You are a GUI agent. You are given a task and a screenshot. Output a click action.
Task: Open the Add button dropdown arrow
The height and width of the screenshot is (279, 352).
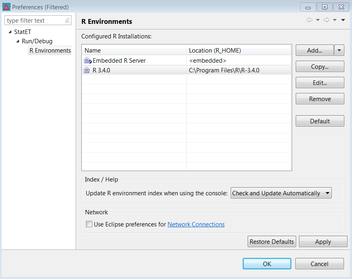(x=339, y=50)
